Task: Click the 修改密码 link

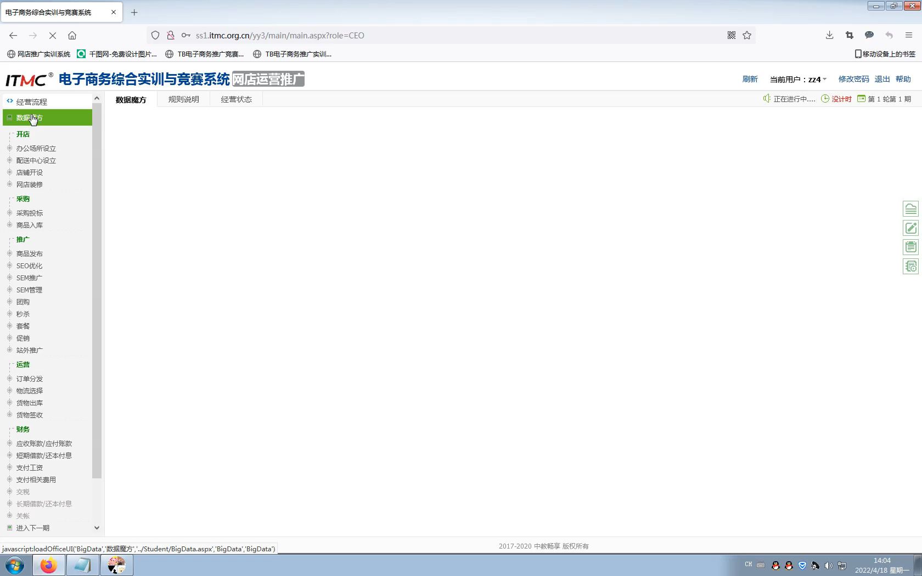Action: click(x=853, y=79)
